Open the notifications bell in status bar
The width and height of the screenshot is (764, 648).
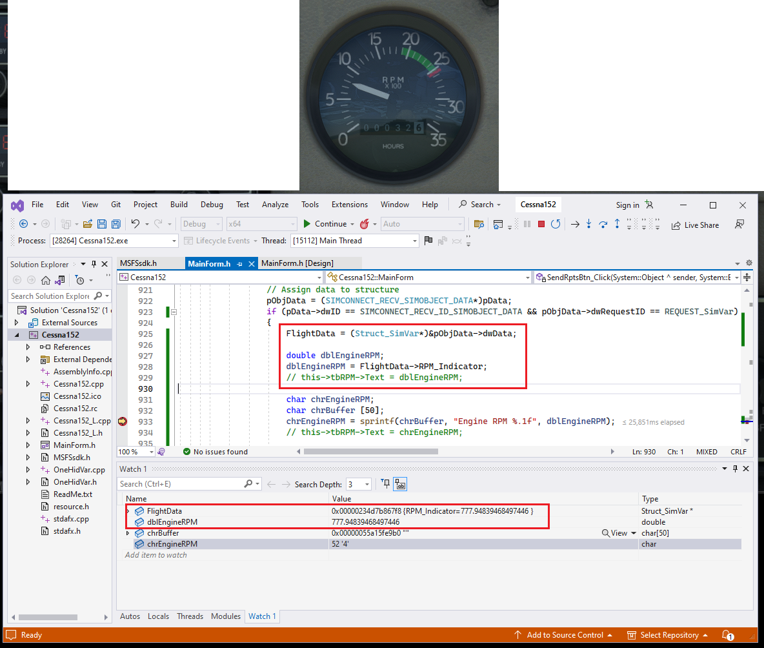(727, 635)
